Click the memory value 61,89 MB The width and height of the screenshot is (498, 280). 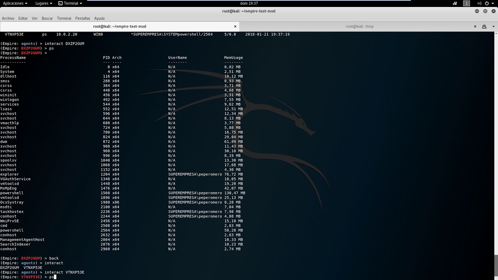pos(233,142)
